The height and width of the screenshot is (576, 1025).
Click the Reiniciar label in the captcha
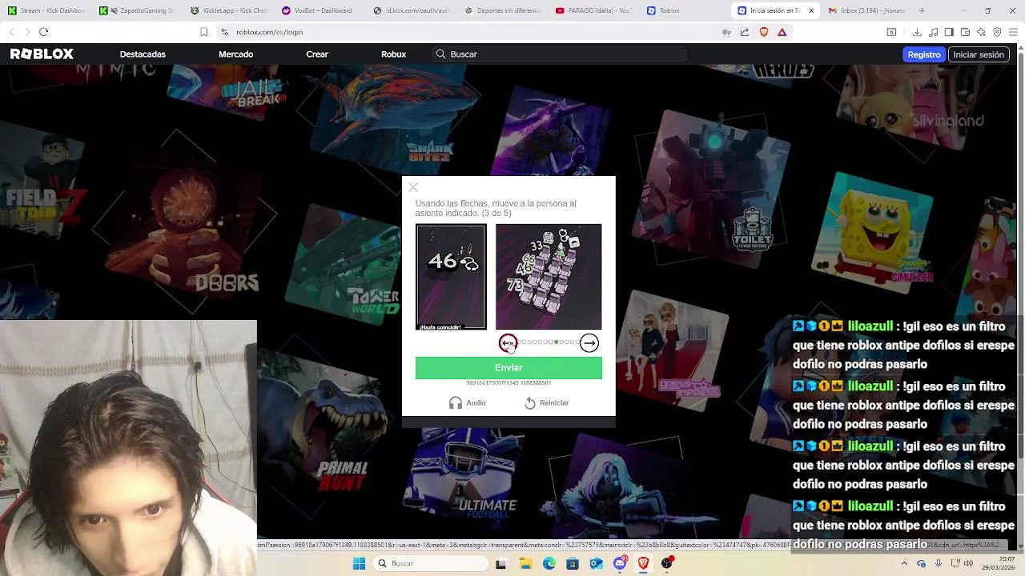pyautogui.click(x=554, y=403)
